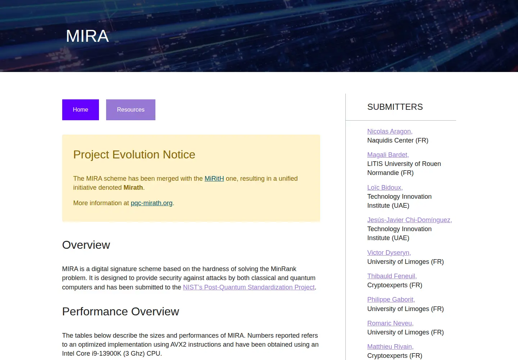
Task: Click the Project Evolution Notice heading
Action: [x=134, y=154]
